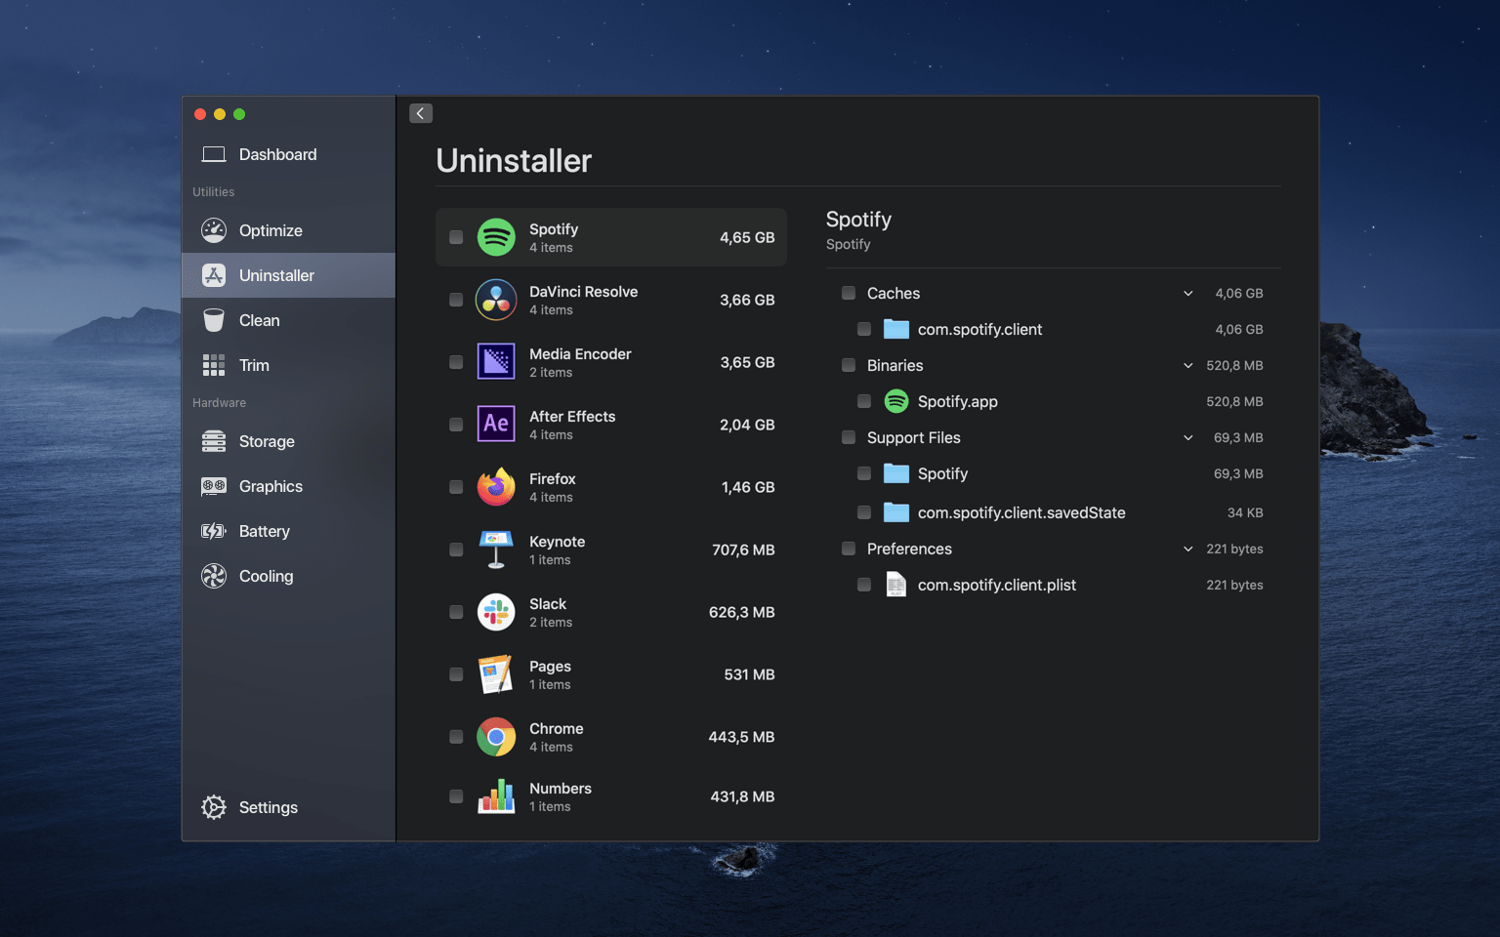Select the Slack app row
1500x937 pixels.
pos(610,612)
